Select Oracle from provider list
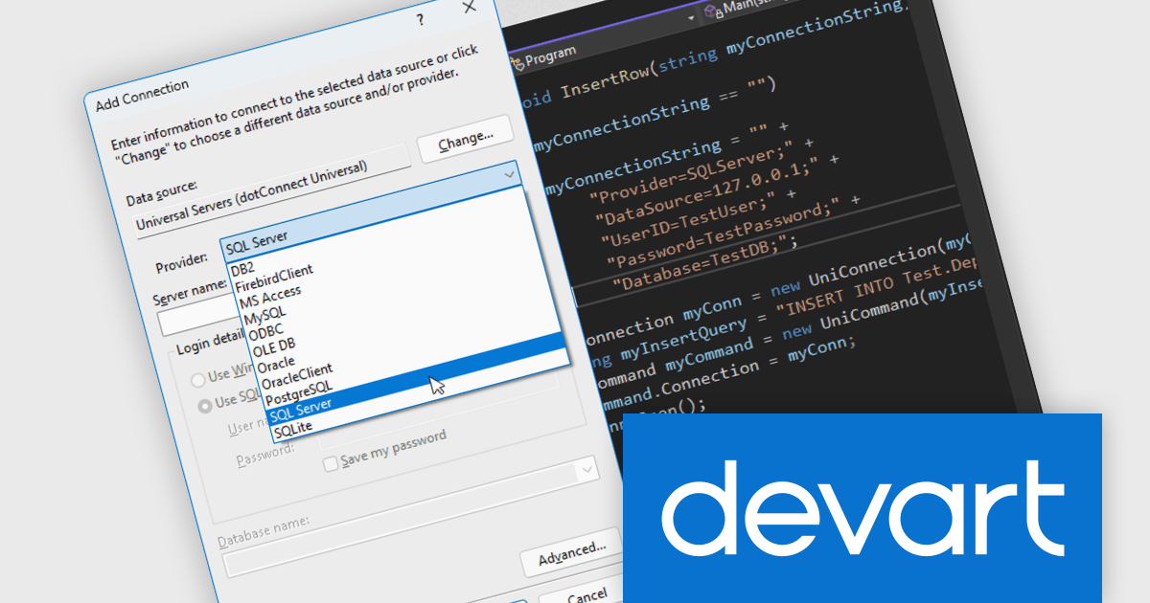1150x603 pixels. [x=277, y=366]
